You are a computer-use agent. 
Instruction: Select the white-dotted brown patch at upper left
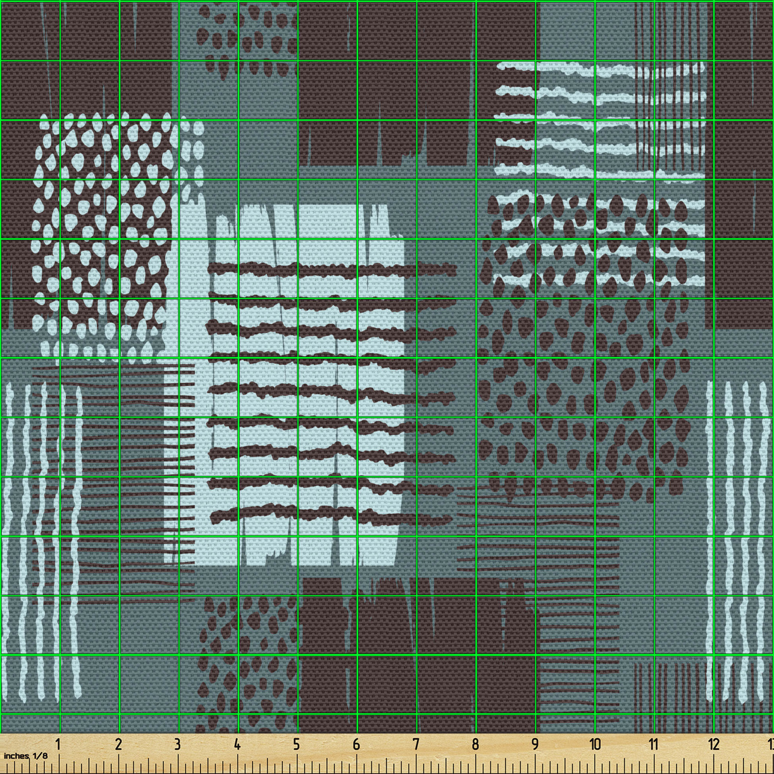[x=103, y=232]
